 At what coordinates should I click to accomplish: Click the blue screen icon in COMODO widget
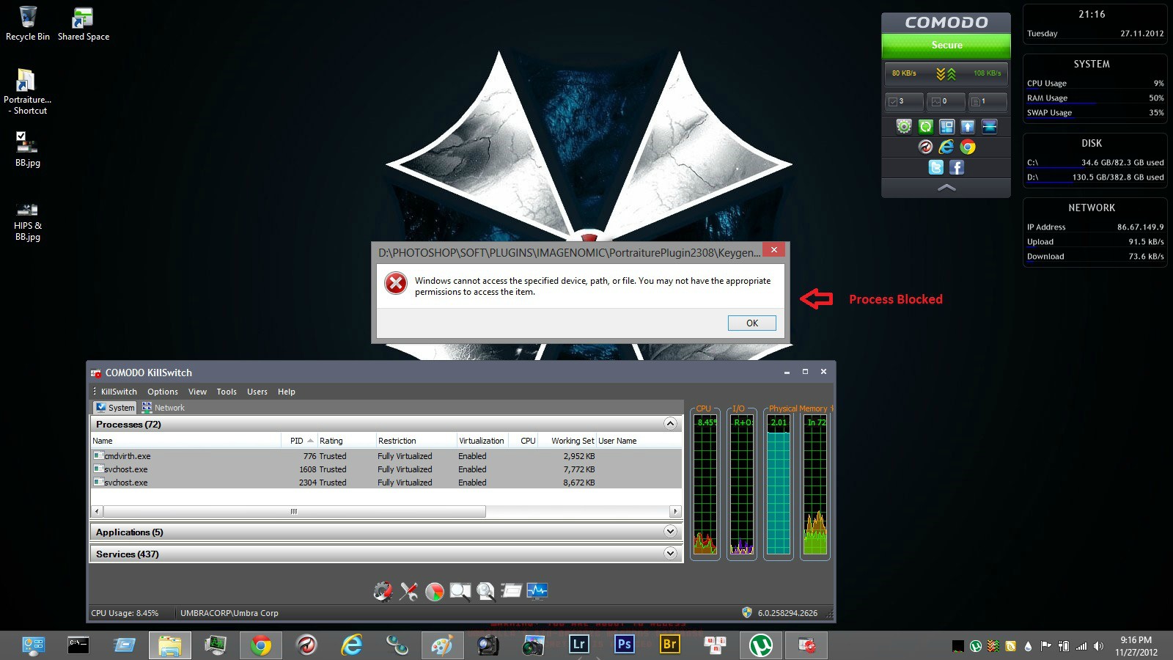click(990, 126)
